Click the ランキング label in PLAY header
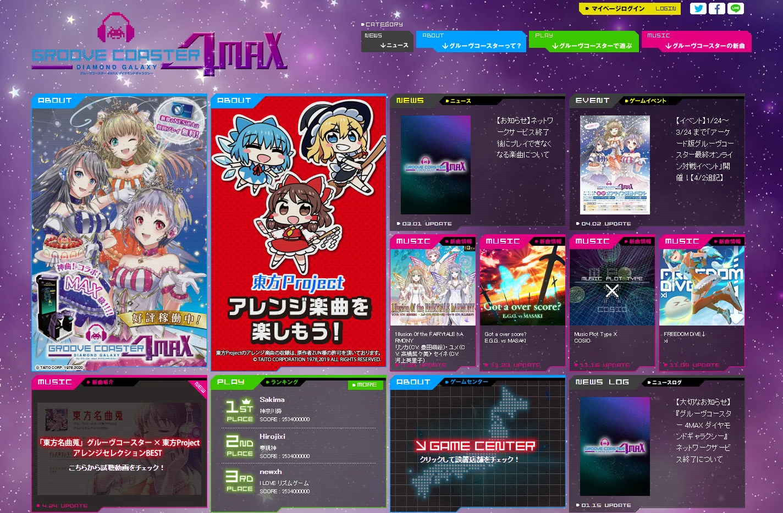The height and width of the screenshot is (513, 783). coord(282,382)
